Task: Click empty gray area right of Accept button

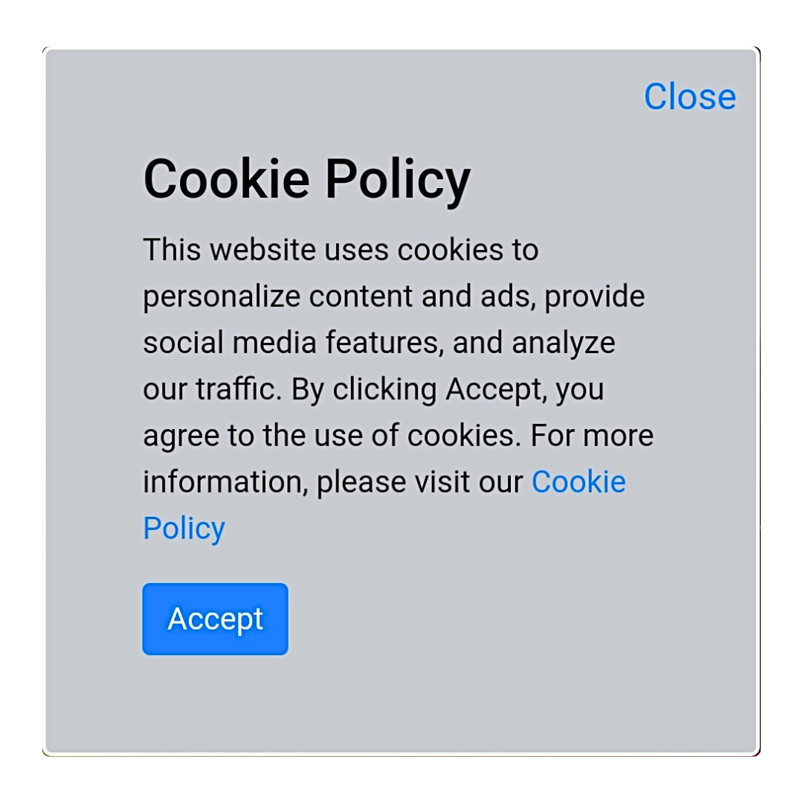Action: 512,619
